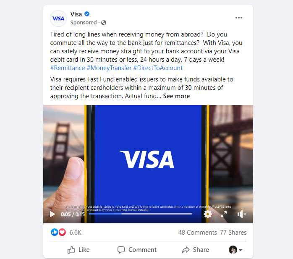The image size is (293, 259).
Task: Expand the video to fullscreen
Action: [224, 214]
